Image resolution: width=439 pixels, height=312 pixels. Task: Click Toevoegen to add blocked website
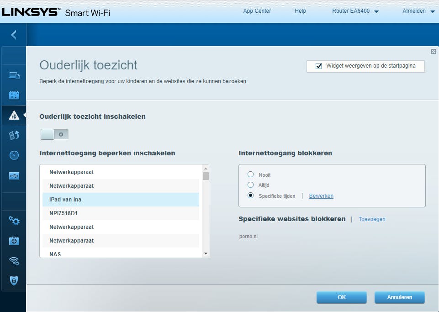click(x=372, y=219)
